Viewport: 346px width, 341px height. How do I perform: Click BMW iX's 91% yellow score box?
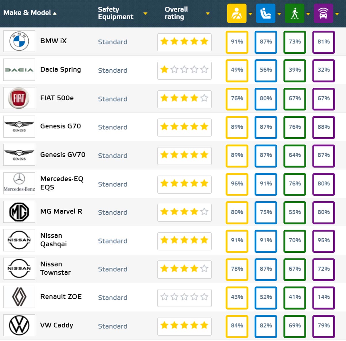click(237, 42)
